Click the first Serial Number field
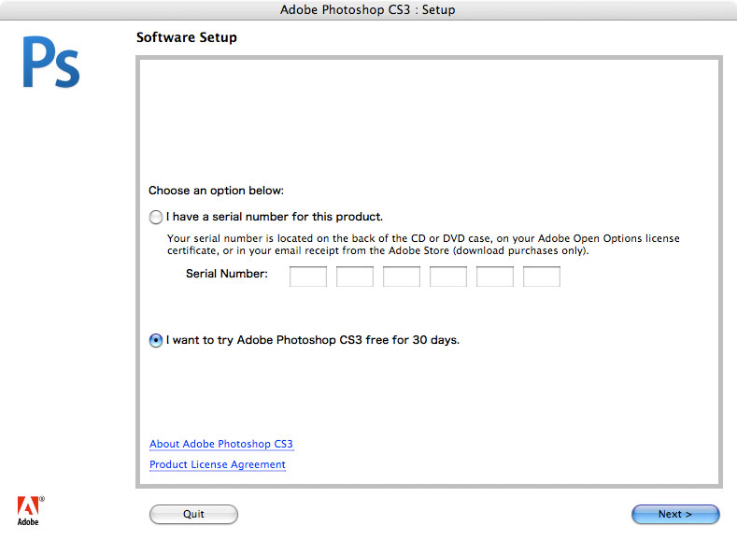737x540 pixels. coord(308,277)
